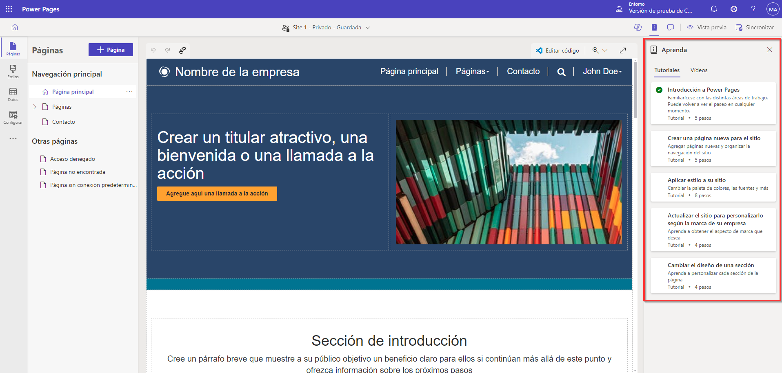Open the Páginas menu in site header

pos(472,71)
